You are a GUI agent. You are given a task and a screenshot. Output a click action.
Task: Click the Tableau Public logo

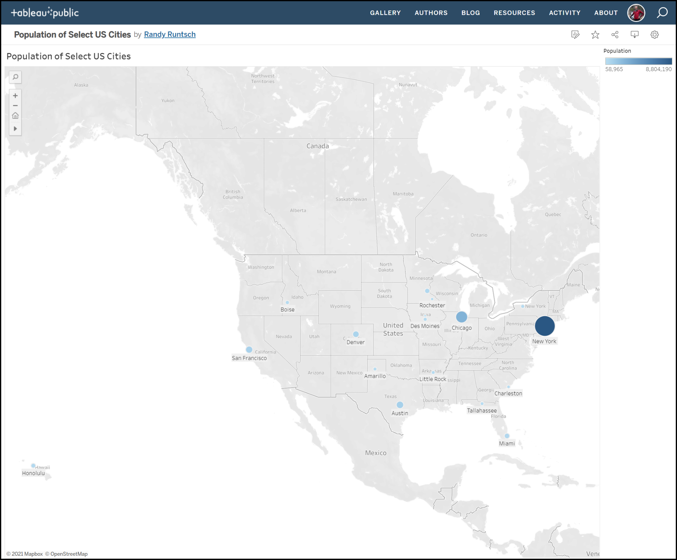(45, 13)
